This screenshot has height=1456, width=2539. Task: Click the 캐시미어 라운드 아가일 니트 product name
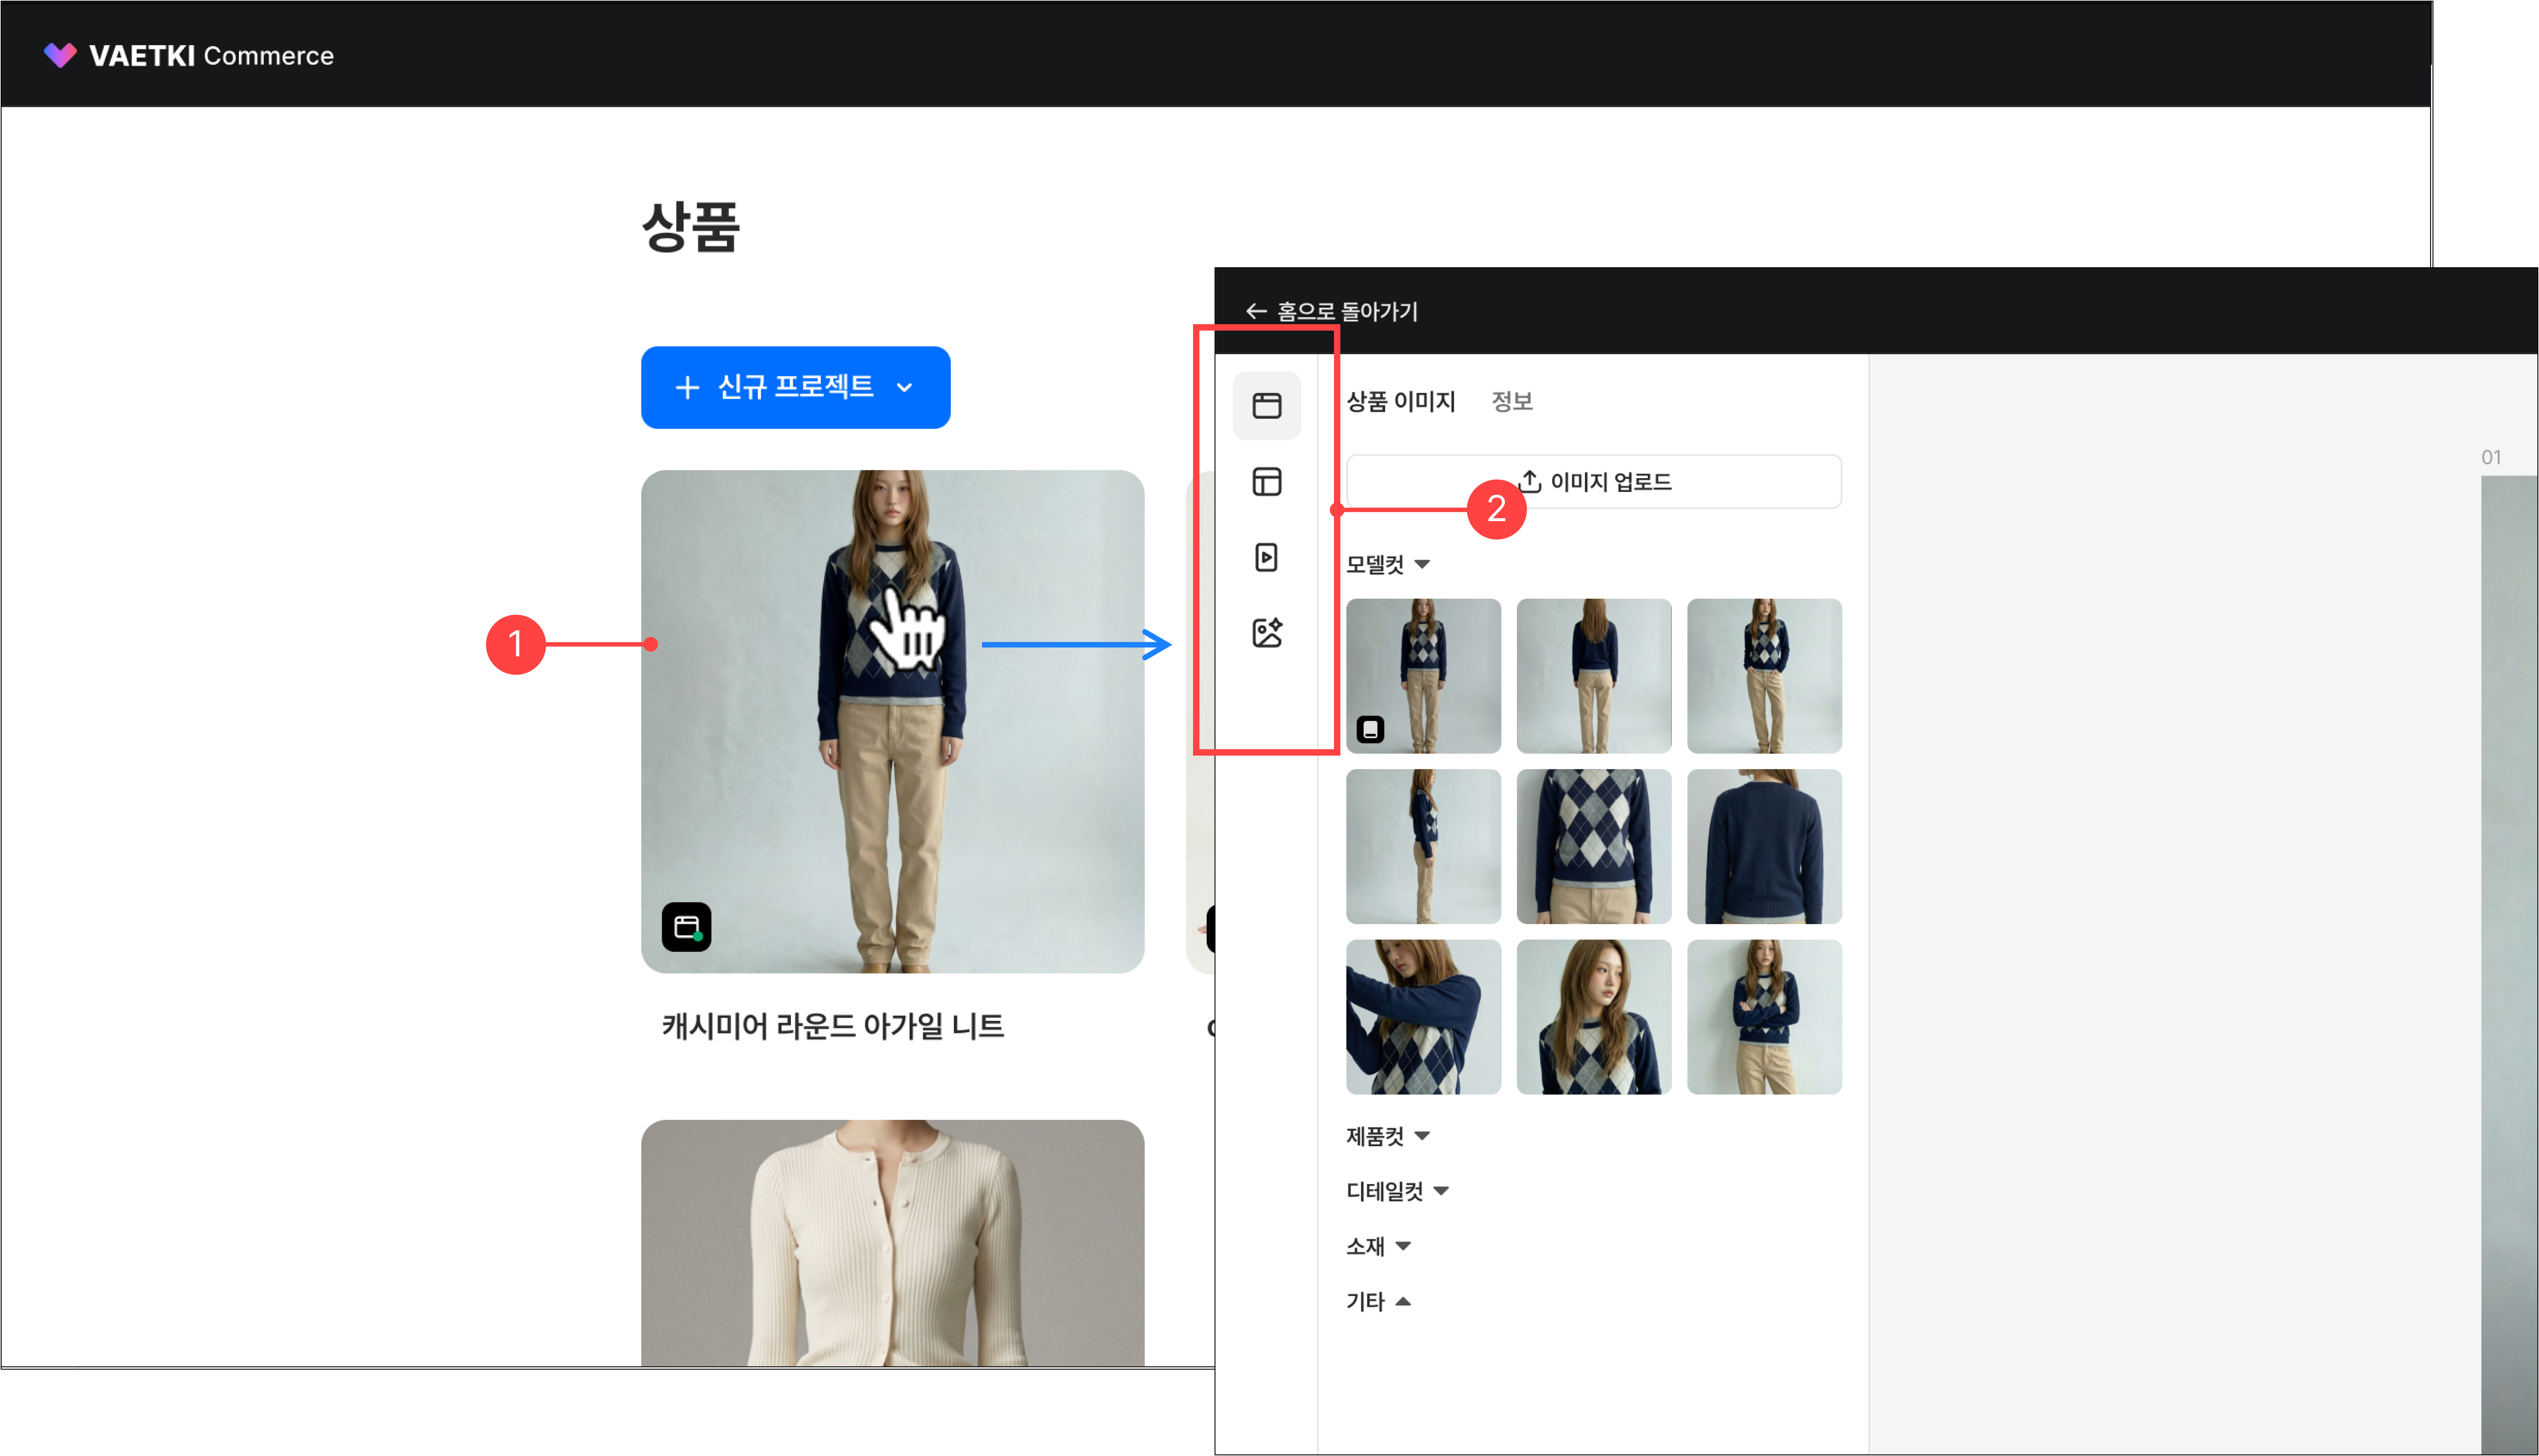[833, 1026]
